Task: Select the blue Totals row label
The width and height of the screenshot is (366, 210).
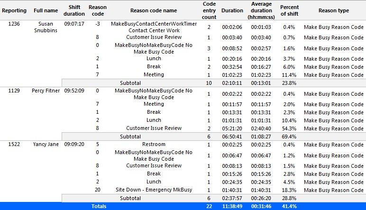Action: [99, 206]
